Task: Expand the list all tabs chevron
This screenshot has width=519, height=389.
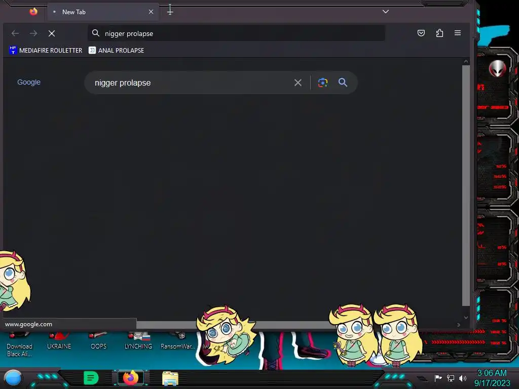Action: [386, 12]
